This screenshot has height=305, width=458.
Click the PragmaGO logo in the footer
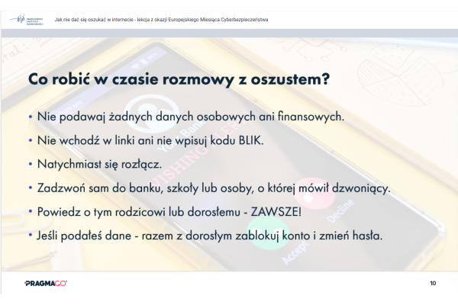(46, 283)
